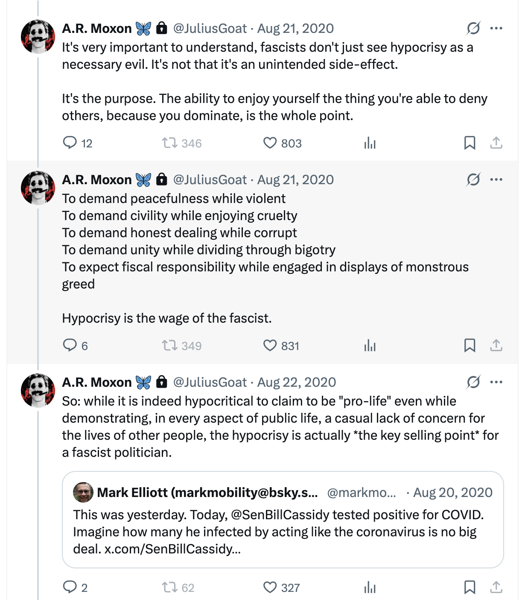525x600 pixels.
Task: Retweet the tweet with 349 reposts
Action: click(x=169, y=345)
